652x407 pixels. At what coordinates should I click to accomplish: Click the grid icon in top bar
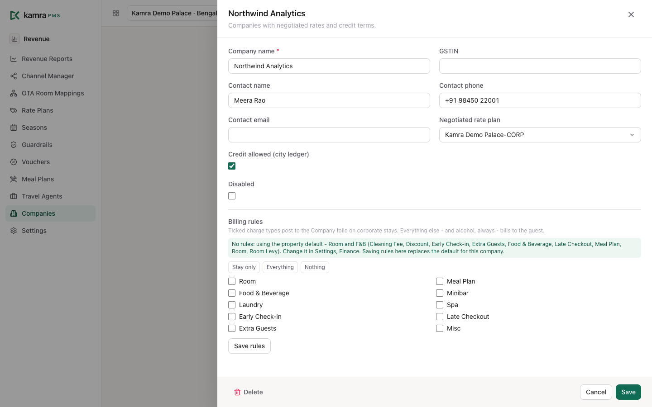click(x=116, y=13)
